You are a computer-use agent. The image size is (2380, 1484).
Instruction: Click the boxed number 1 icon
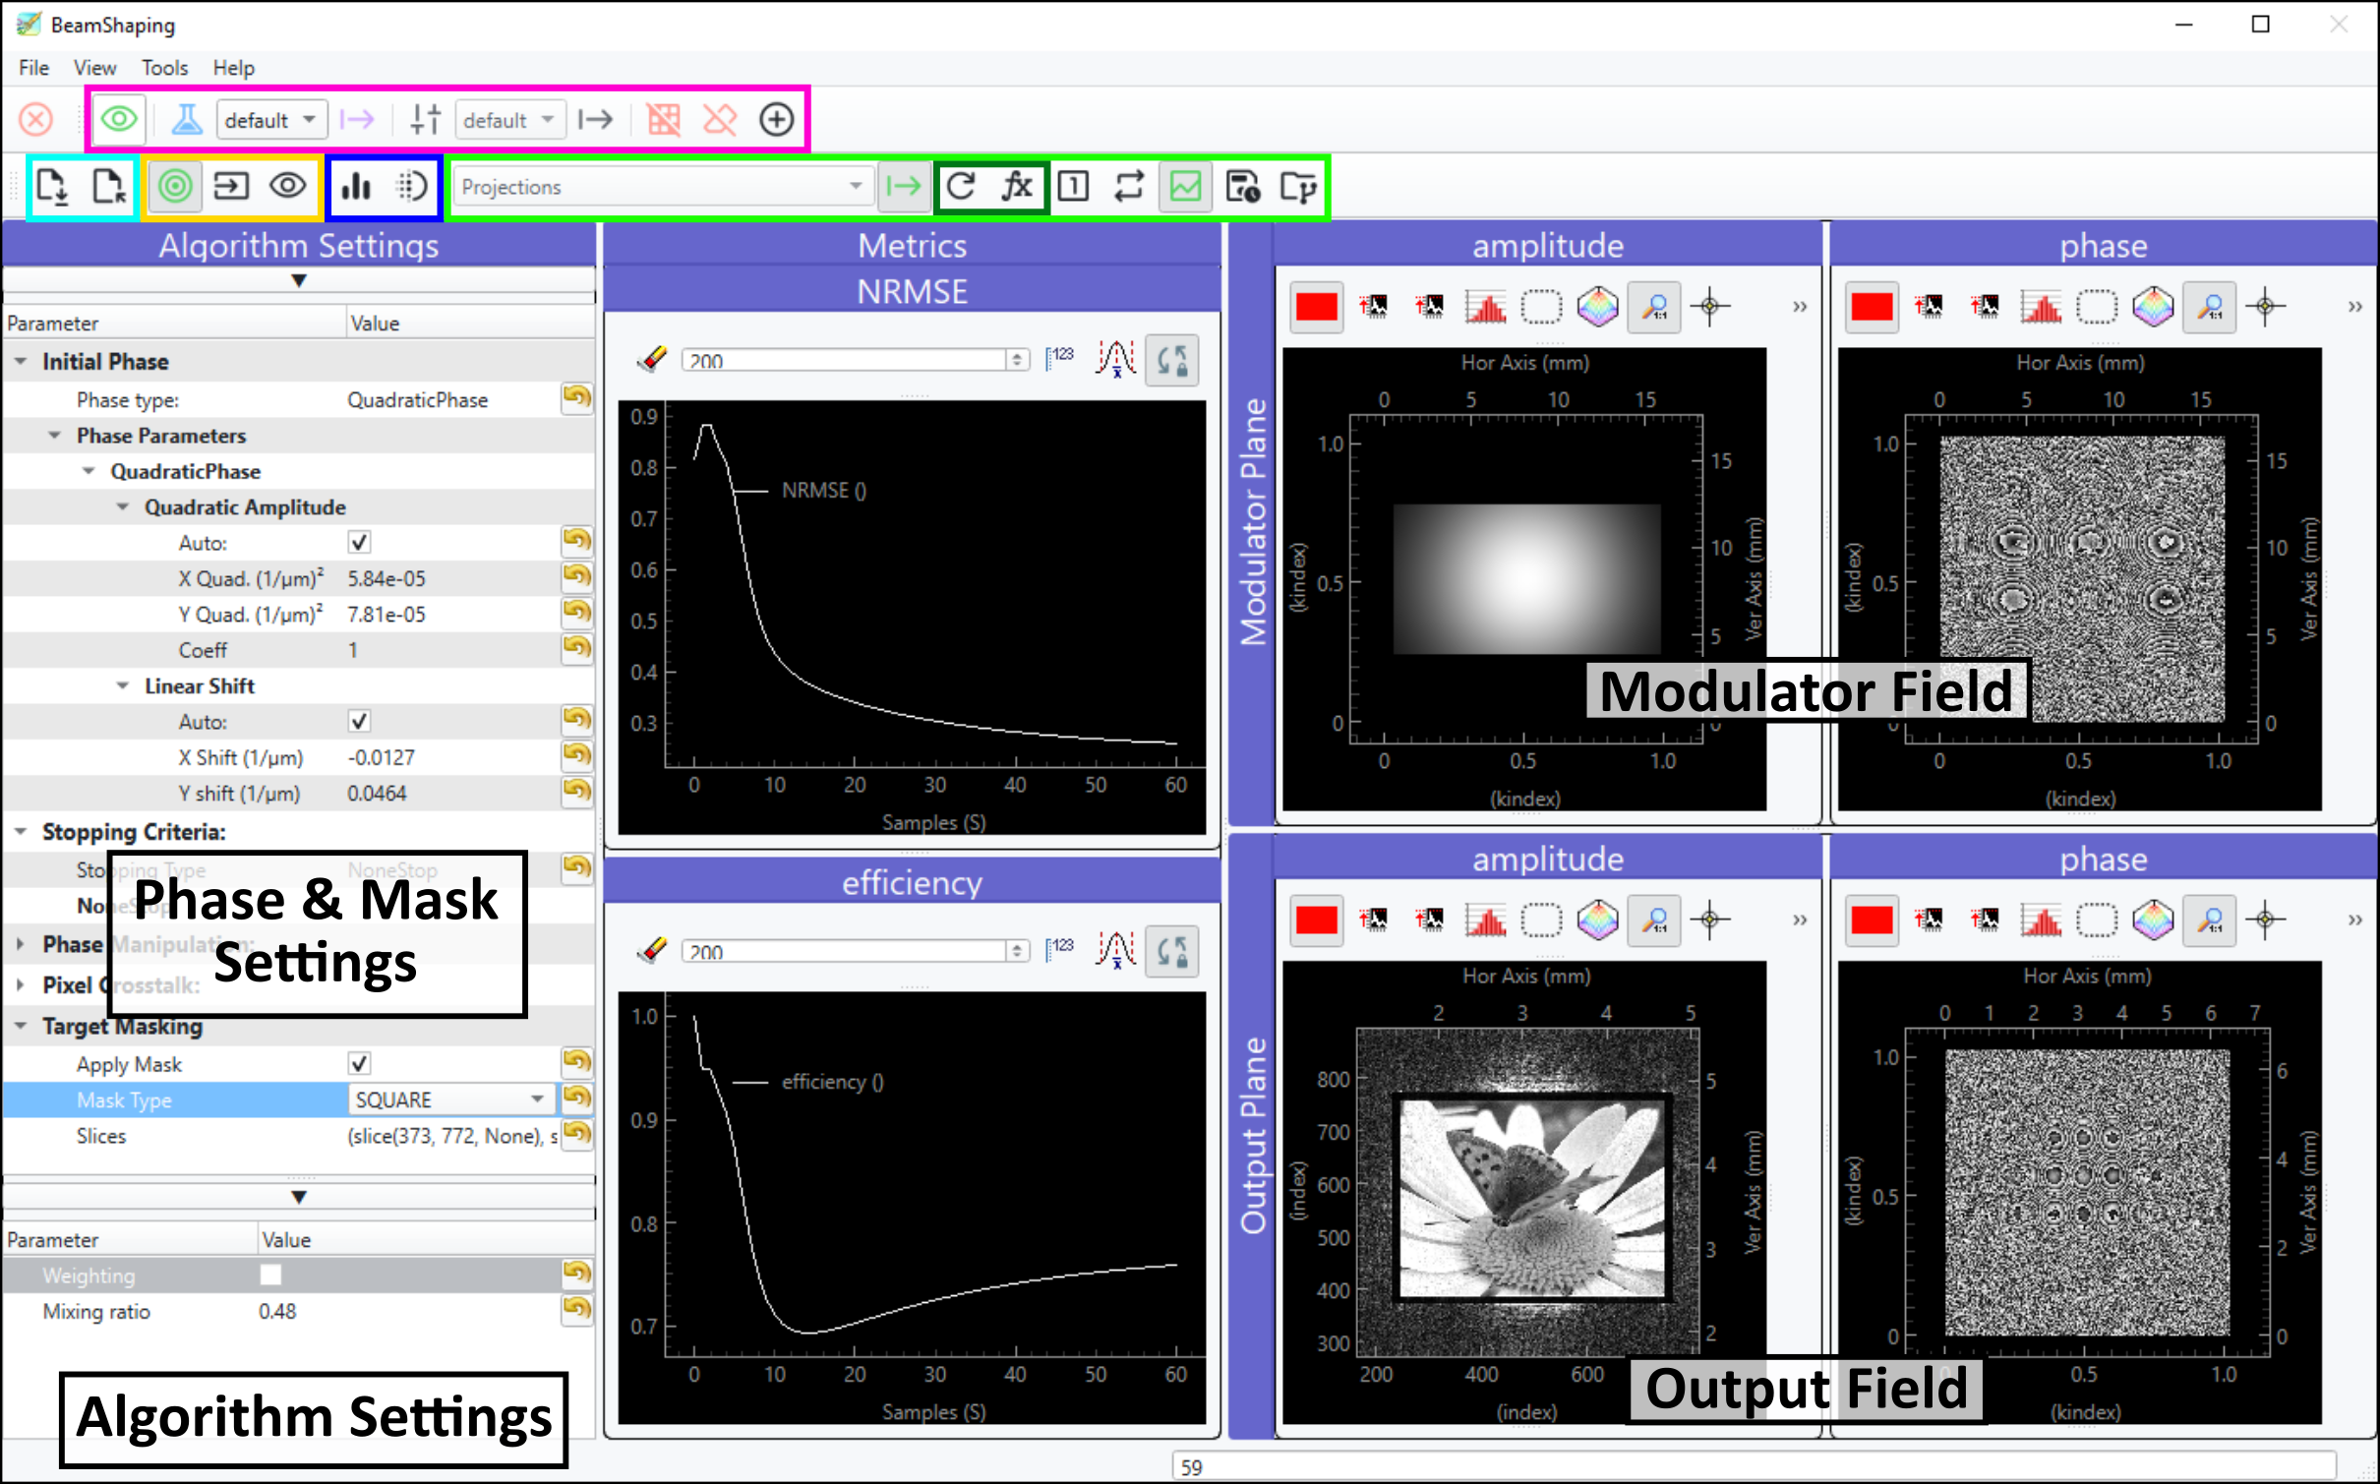click(1073, 186)
